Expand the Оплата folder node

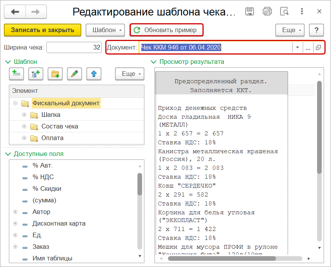coord(24,138)
